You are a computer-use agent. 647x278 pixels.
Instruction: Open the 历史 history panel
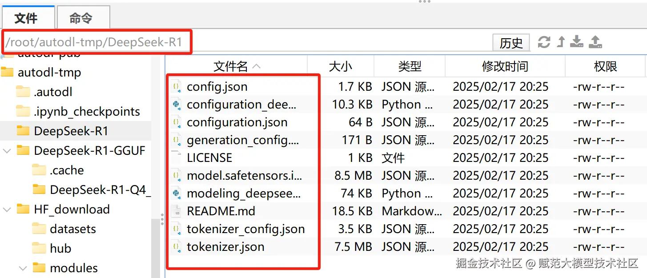coord(511,42)
